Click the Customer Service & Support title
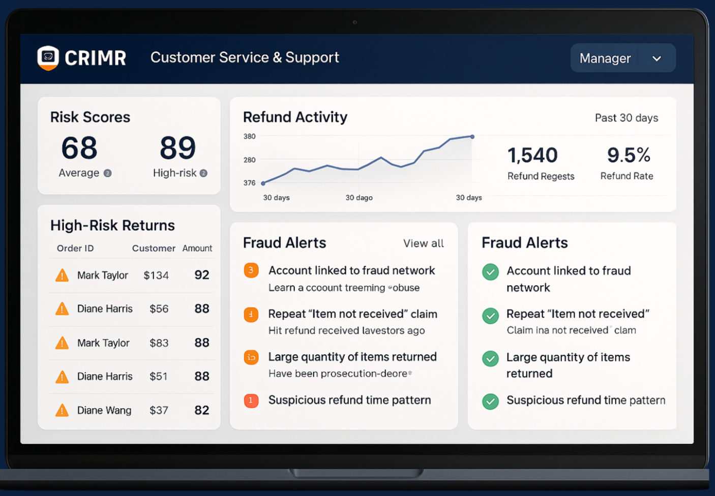This screenshot has width=715, height=496. pos(245,57)
